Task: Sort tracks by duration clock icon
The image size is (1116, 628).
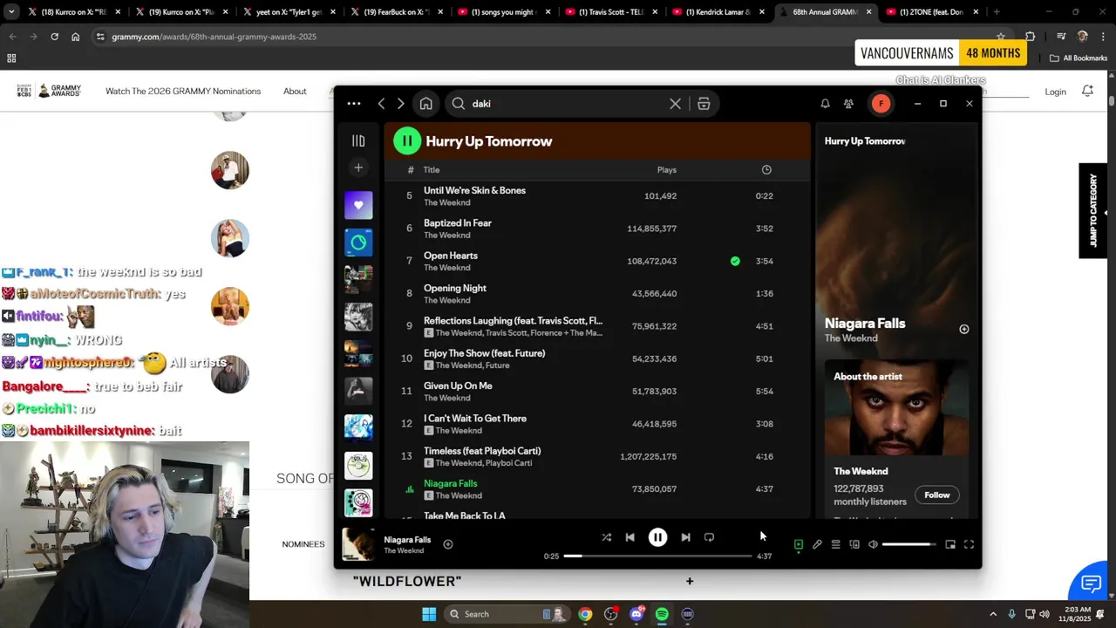Action: pos(766,170)
